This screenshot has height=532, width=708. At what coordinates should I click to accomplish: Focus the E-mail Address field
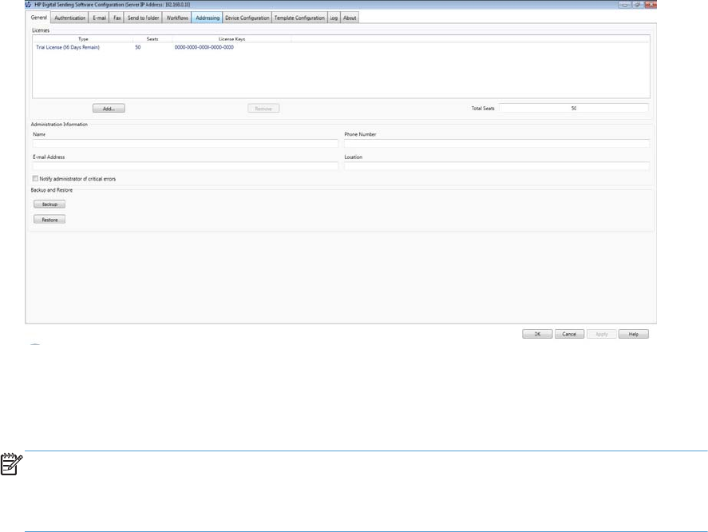click(185, 166)
